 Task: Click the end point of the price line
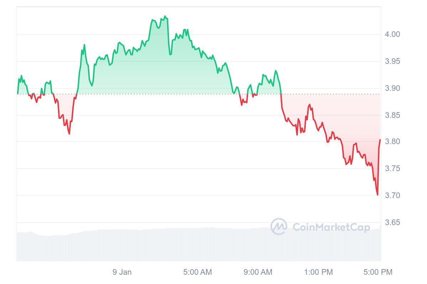[380, 140]
